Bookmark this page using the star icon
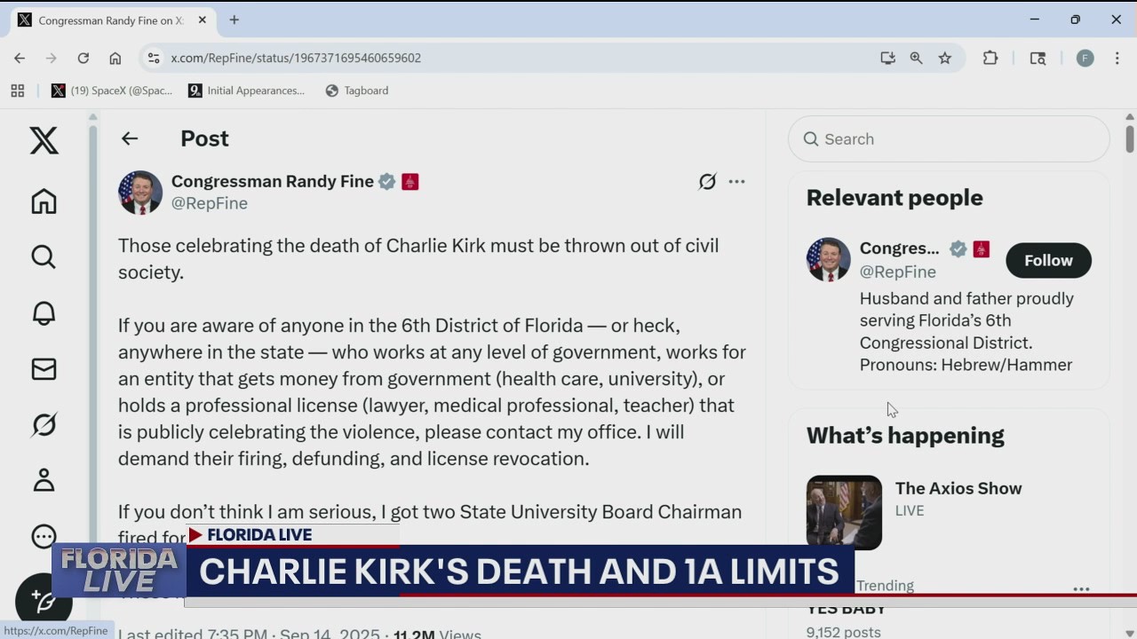Screen dimensions: 1137x639 tap(944, 58)
